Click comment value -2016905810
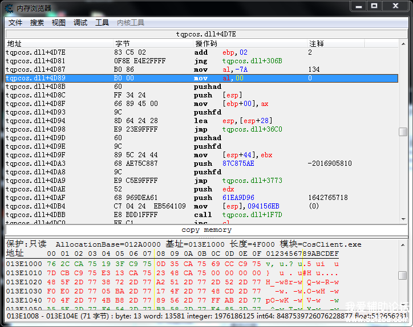The height and width of the screenshot is (327, 413). 330,163
